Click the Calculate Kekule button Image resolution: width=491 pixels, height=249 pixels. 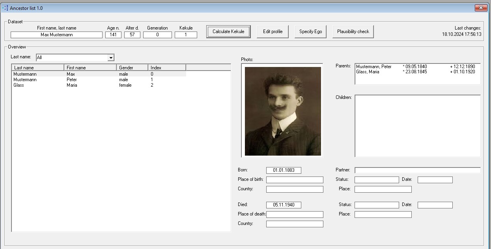[x=228, y=32]
